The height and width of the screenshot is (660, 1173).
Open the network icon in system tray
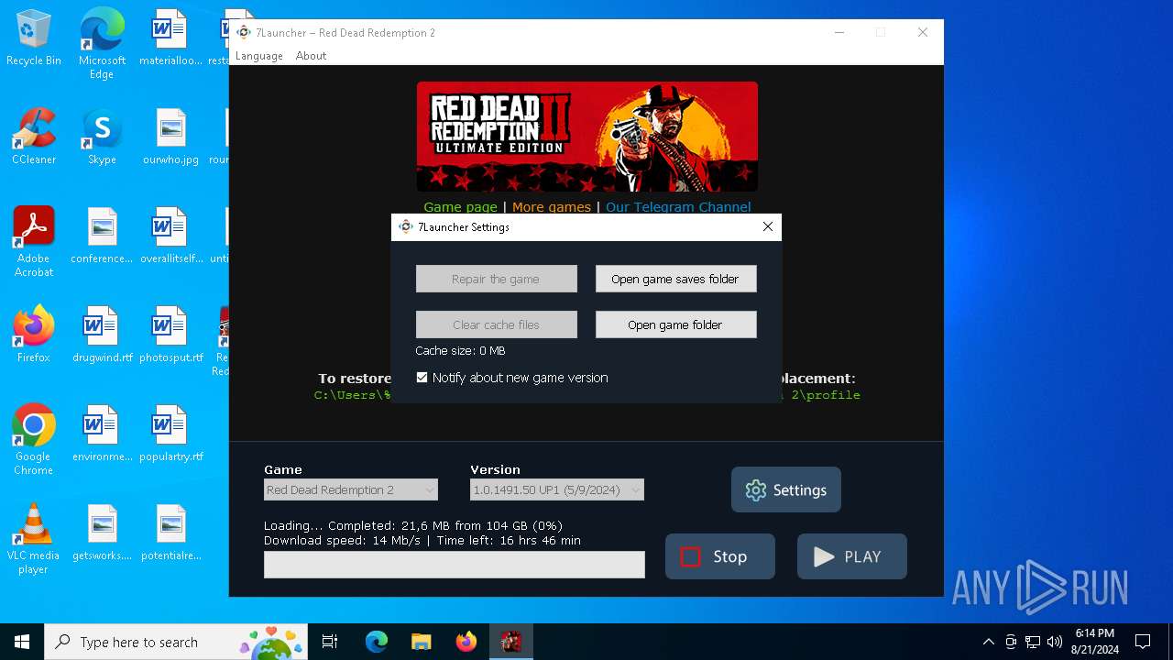point(1033,642)
